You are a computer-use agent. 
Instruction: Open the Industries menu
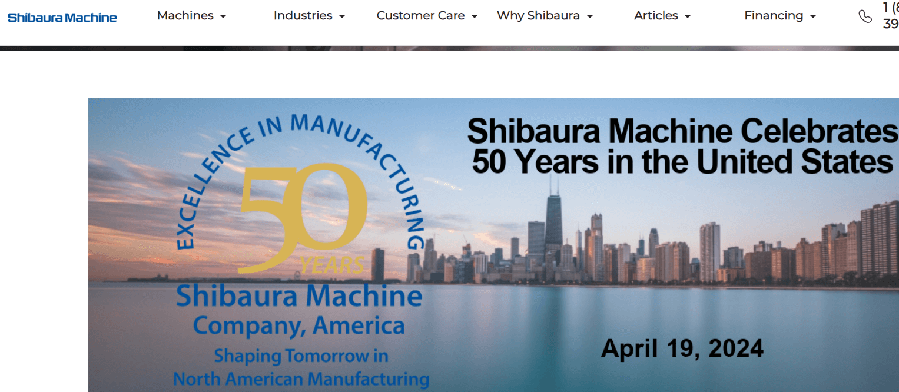pyautogui.click(x=309, y=16)
